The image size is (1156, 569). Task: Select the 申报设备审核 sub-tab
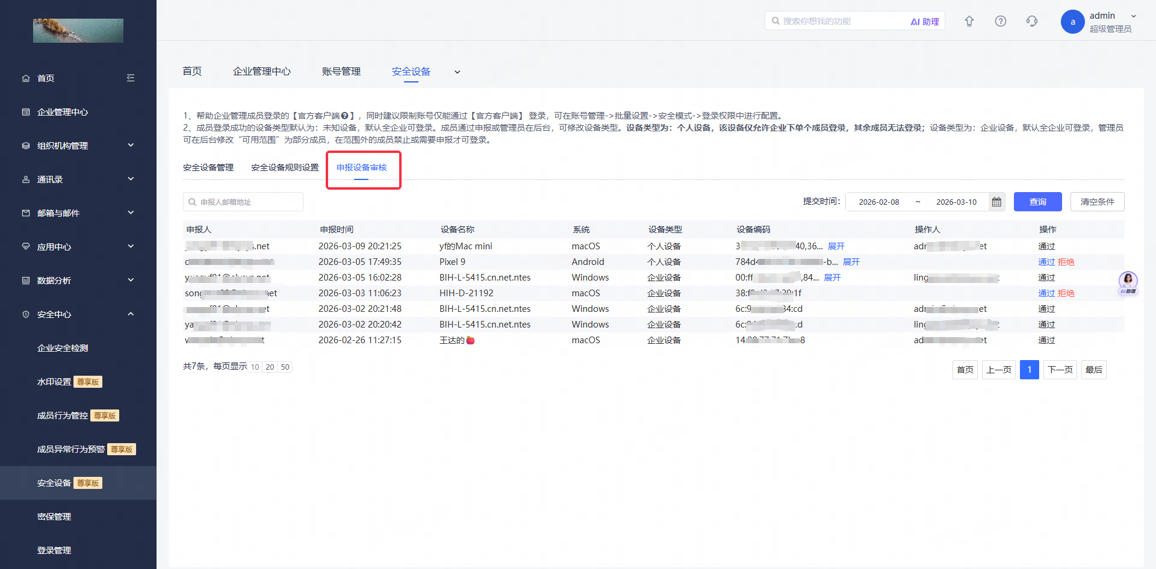(x=362, y=167)
